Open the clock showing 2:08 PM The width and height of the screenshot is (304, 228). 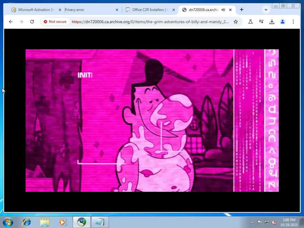[x=289, y=222]
